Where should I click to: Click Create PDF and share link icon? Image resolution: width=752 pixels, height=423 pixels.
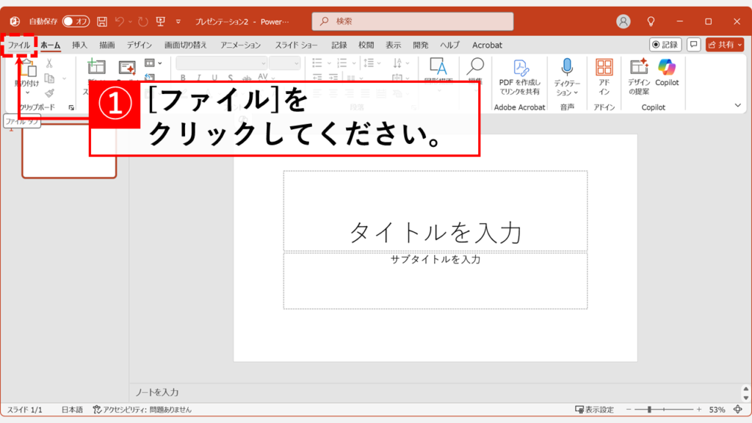tap(520, 68)
